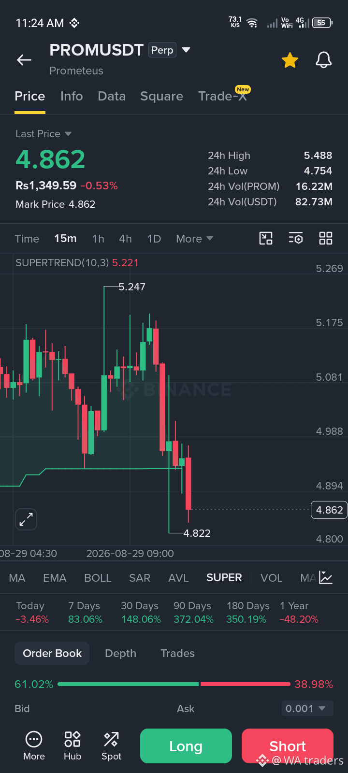Switch to the Depth tab

120,653
